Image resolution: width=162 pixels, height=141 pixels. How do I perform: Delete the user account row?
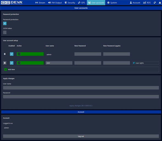5,63
